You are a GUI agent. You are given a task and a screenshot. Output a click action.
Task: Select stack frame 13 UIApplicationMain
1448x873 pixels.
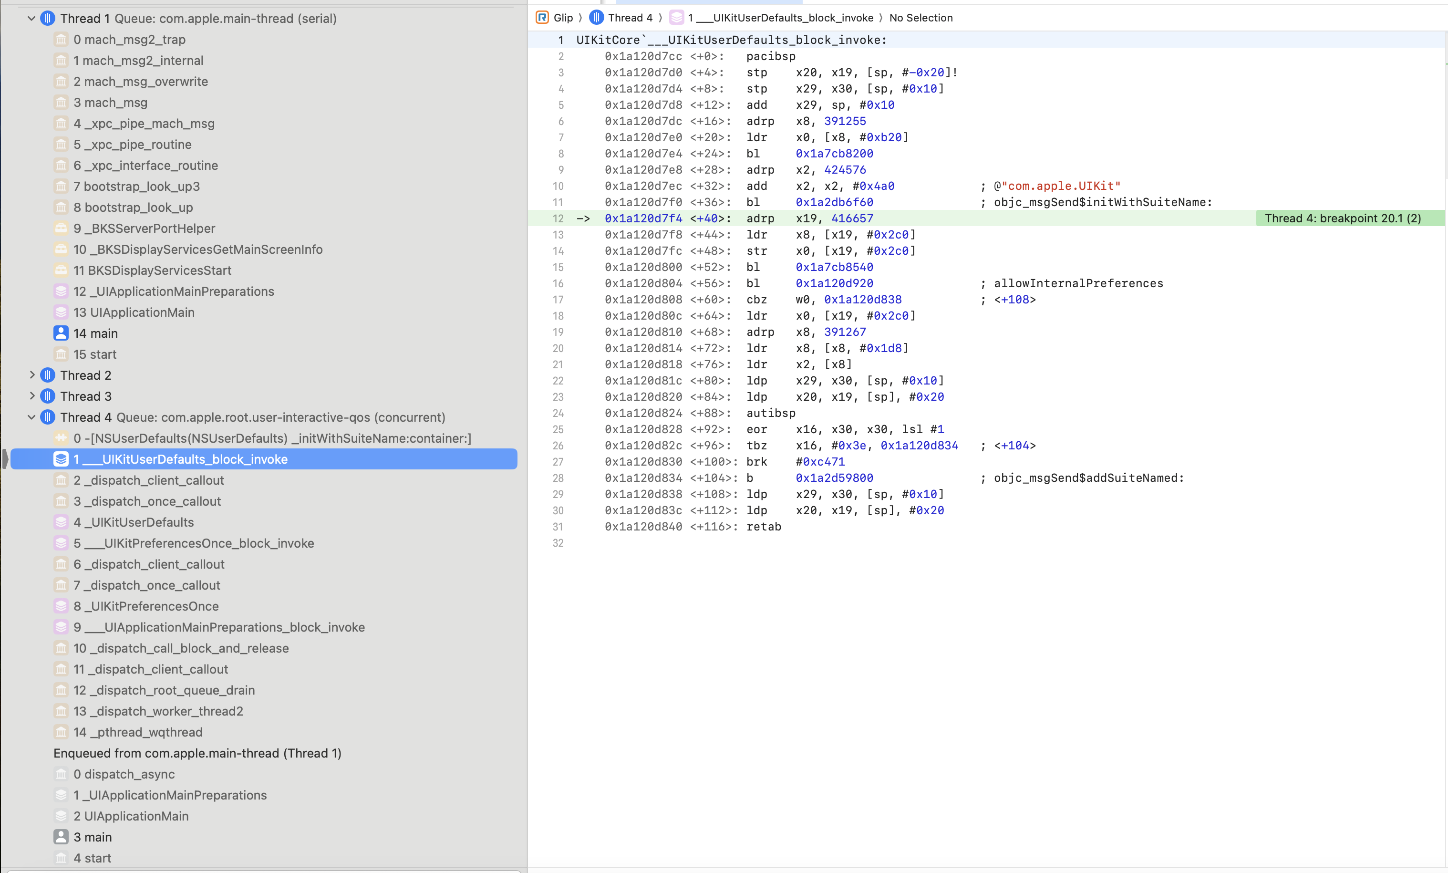pos(134,312)
